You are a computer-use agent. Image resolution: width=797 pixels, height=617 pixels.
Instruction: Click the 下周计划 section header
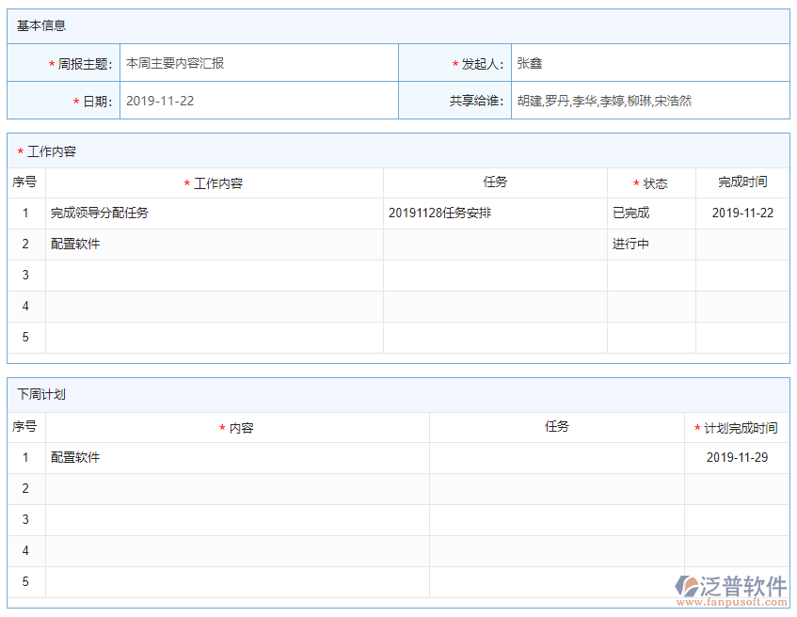coord(41,395)
